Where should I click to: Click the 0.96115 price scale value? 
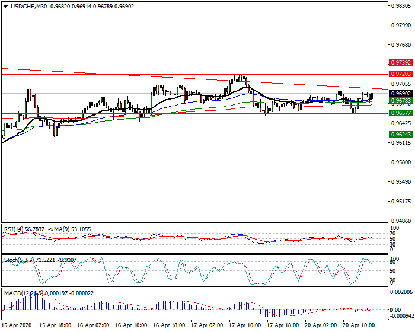click(x=401, y=143)
